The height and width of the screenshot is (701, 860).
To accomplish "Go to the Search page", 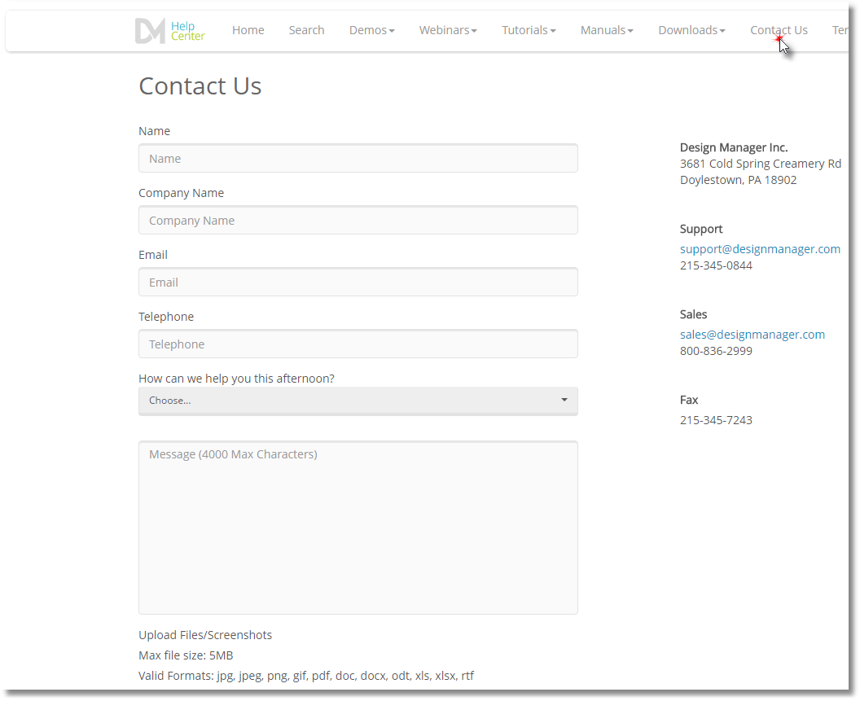I will [306, 30].
